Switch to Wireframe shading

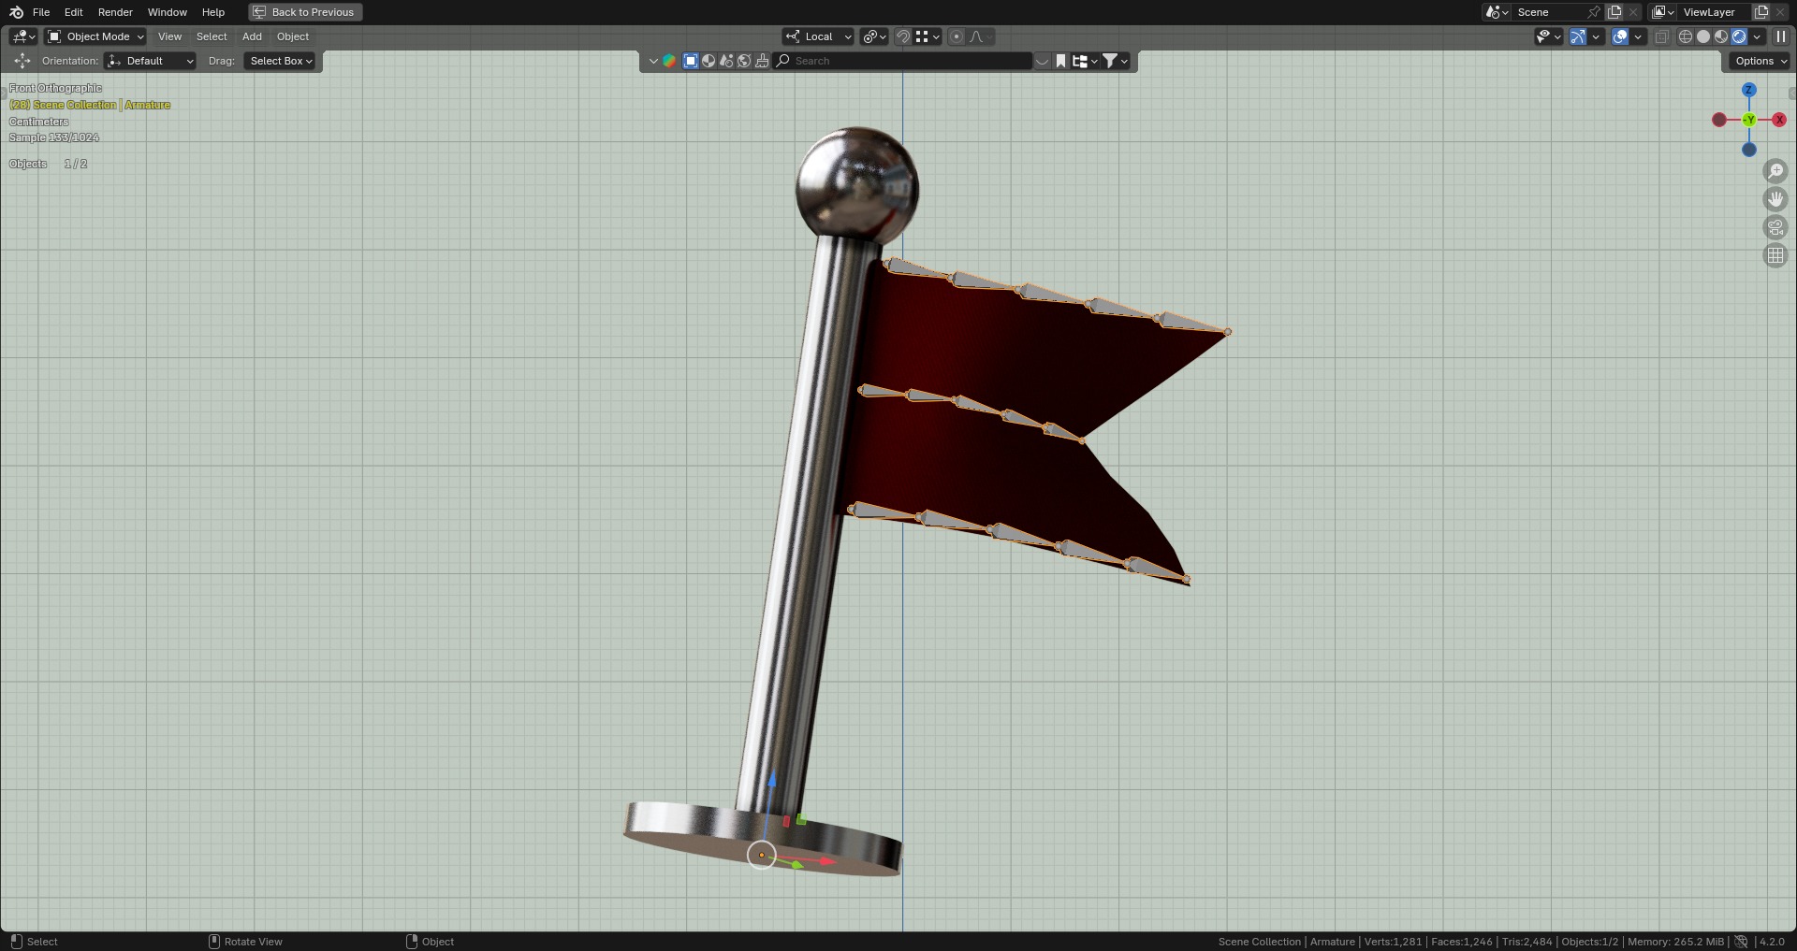pos(1686,36)
